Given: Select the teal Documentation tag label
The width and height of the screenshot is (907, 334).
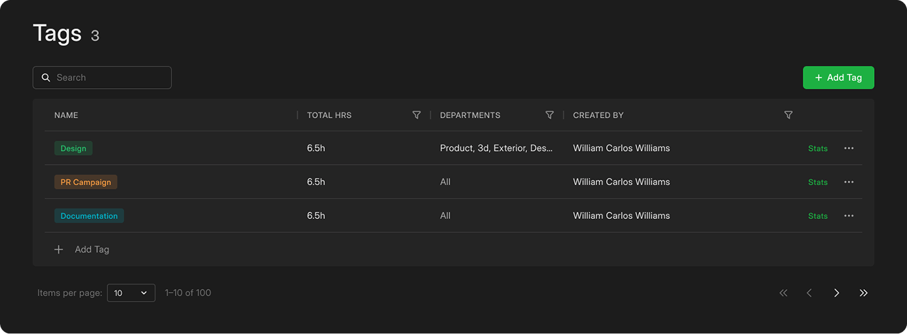Looking at the screenshot, I should [89, 216].
